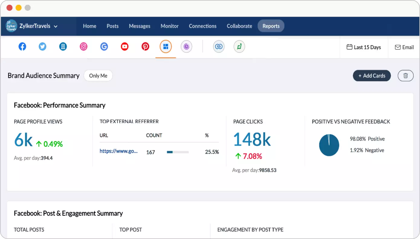Select the Pinterest channel icon

click(x=145, y=47)
